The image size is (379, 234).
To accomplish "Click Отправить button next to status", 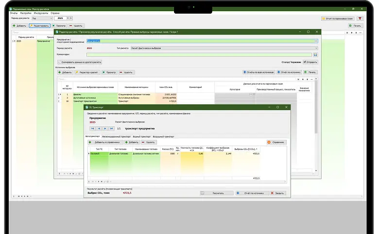I will click(x=310, y=62).
